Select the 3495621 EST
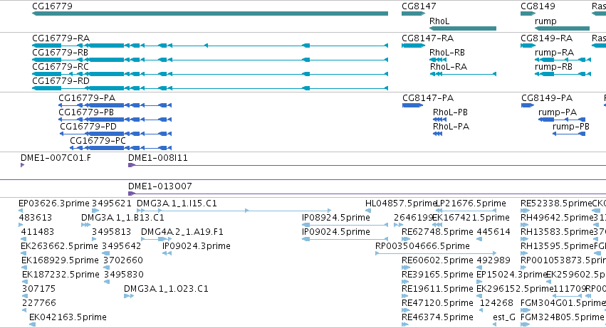Image resolution: width=606 pixels, height=328 pixels. (95, 211)
